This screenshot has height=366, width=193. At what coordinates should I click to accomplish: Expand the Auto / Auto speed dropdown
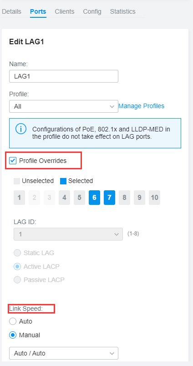pyautogui.click(x=64, y=353)
